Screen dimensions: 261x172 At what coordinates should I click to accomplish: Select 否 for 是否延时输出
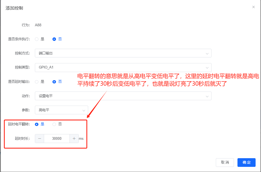tap(54, 82)
